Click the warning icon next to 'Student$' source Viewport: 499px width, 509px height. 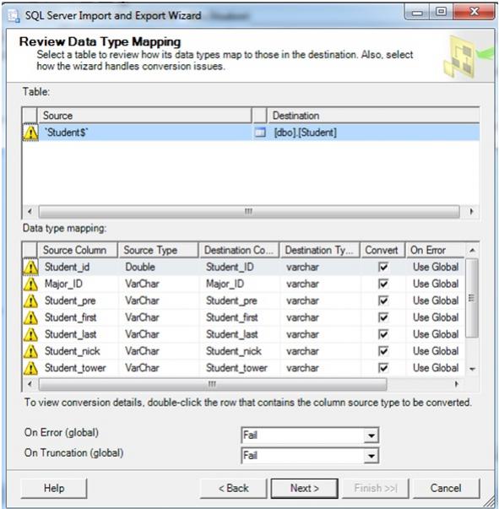click(x=30, y=133)
